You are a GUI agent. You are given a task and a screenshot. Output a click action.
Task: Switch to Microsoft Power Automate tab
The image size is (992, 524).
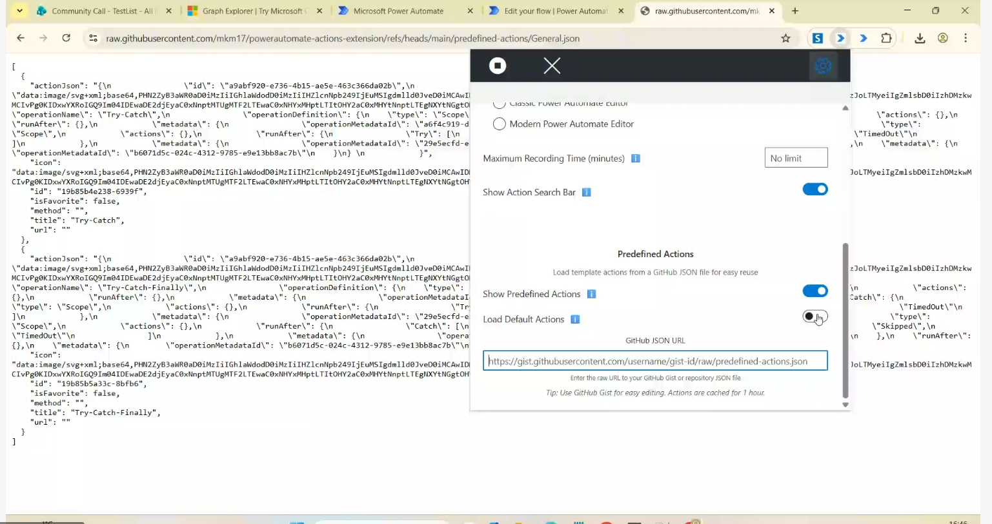[x=398, y=11]
